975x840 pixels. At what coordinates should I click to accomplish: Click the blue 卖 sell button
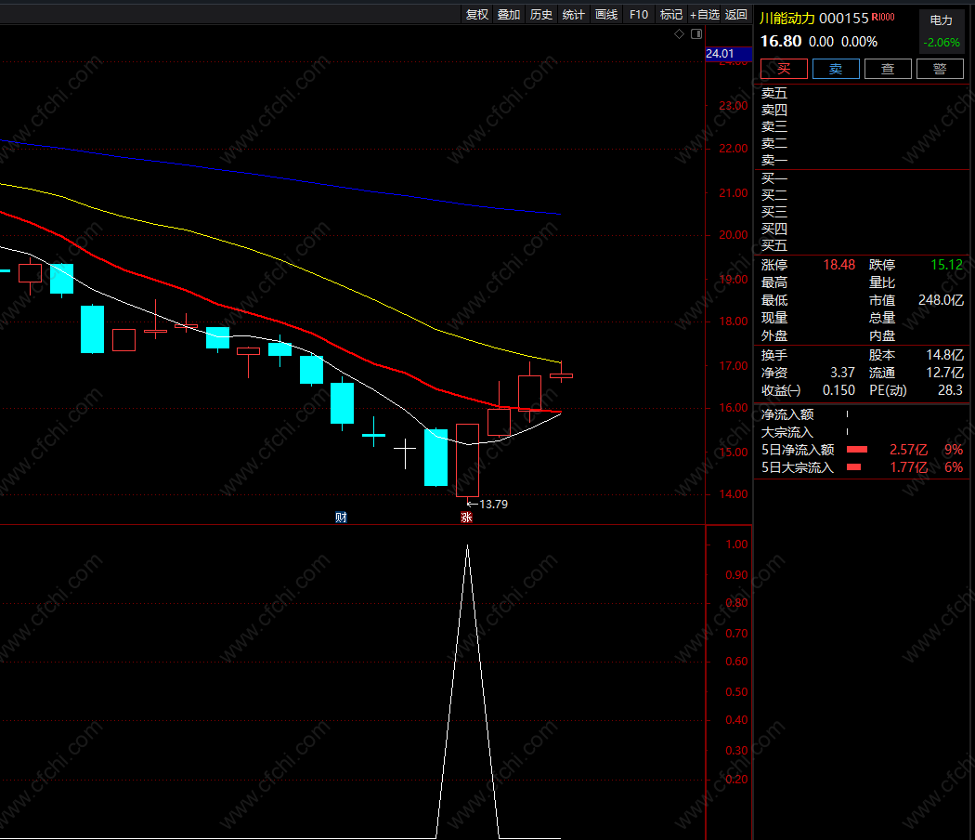click(836, 69)
